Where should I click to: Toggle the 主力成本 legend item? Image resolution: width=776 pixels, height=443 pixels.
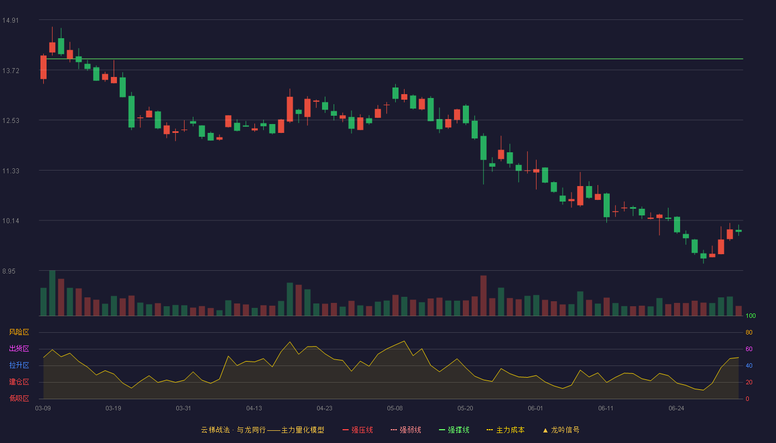pyautogui.click(x=506, y=430)
